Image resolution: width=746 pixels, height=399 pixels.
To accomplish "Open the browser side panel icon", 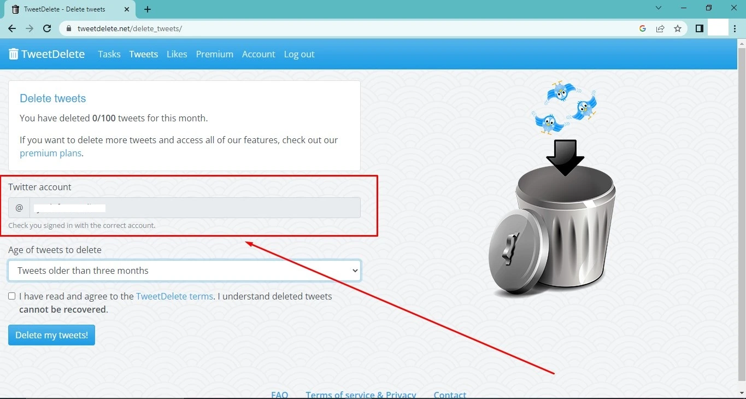I will [700, 28].
